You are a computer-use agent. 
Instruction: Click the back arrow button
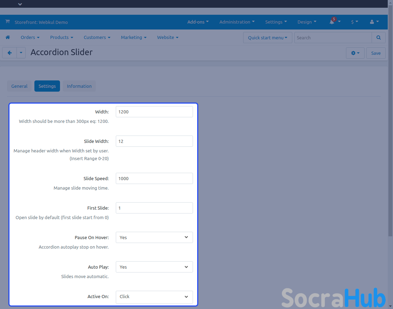tap(9, 53)
